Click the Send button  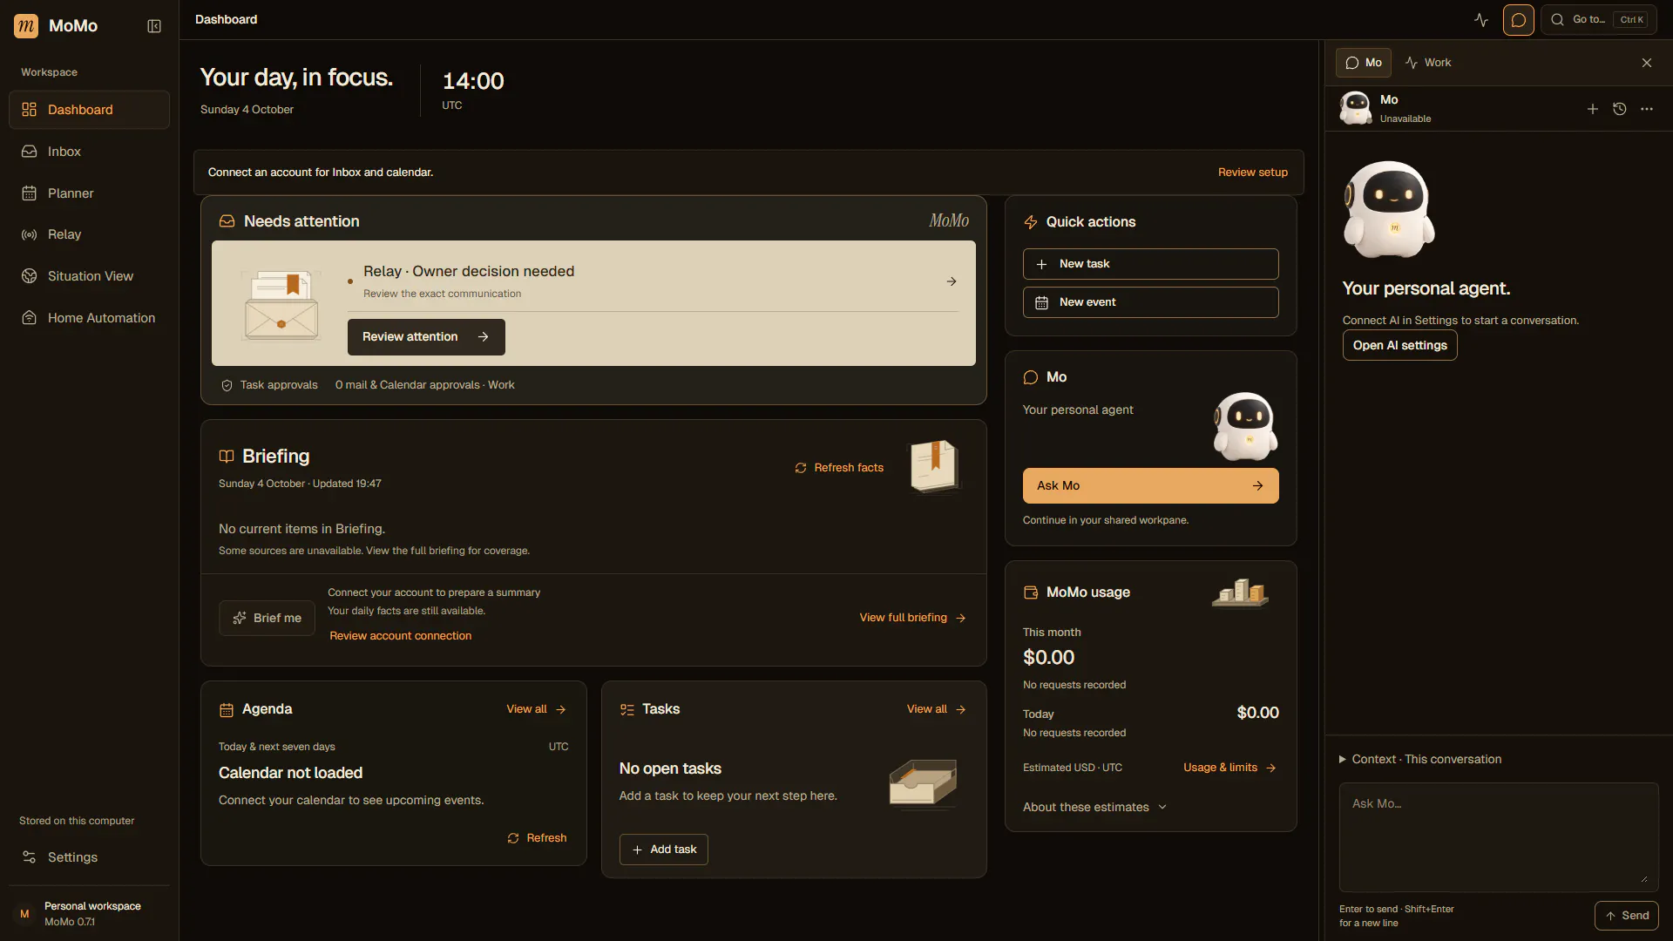pyautogui.click(x=1626, y=916)
